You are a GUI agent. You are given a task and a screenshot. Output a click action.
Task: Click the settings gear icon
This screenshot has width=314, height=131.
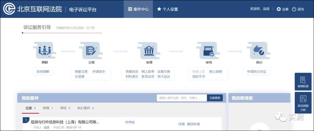(x=279, y=9)
